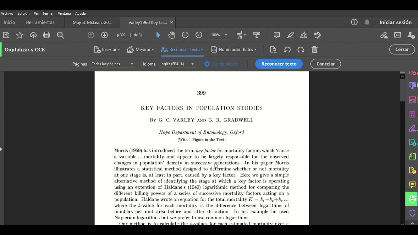The image size is (418, 235).
Task: Add a comment note icon
Action: click(277, 35)
